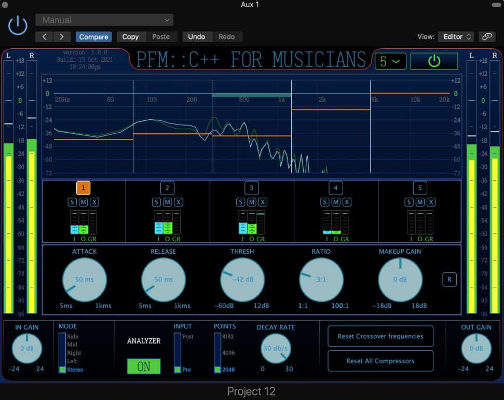Solo band 1 with S button

point(72,202)
